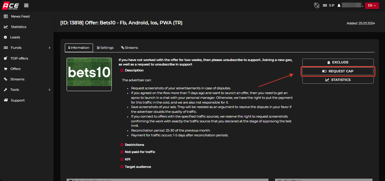The width and height of the screenshot is (385, 181).
Task: Click 'Payment for traffic occurs: 1-5 days' line
Action: tap(180, 135)
